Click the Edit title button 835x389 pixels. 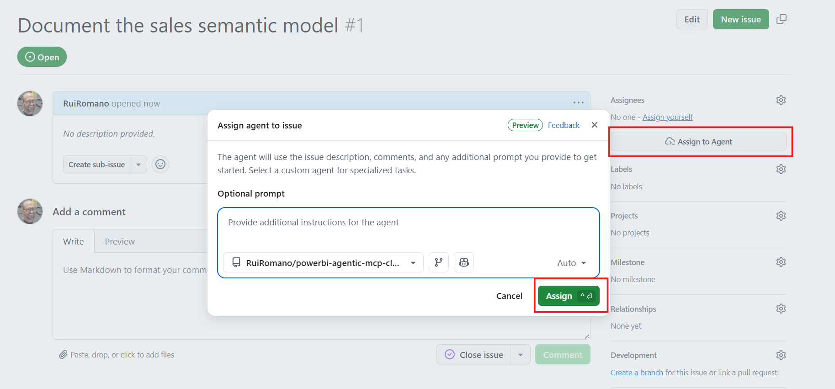[692, 19]
